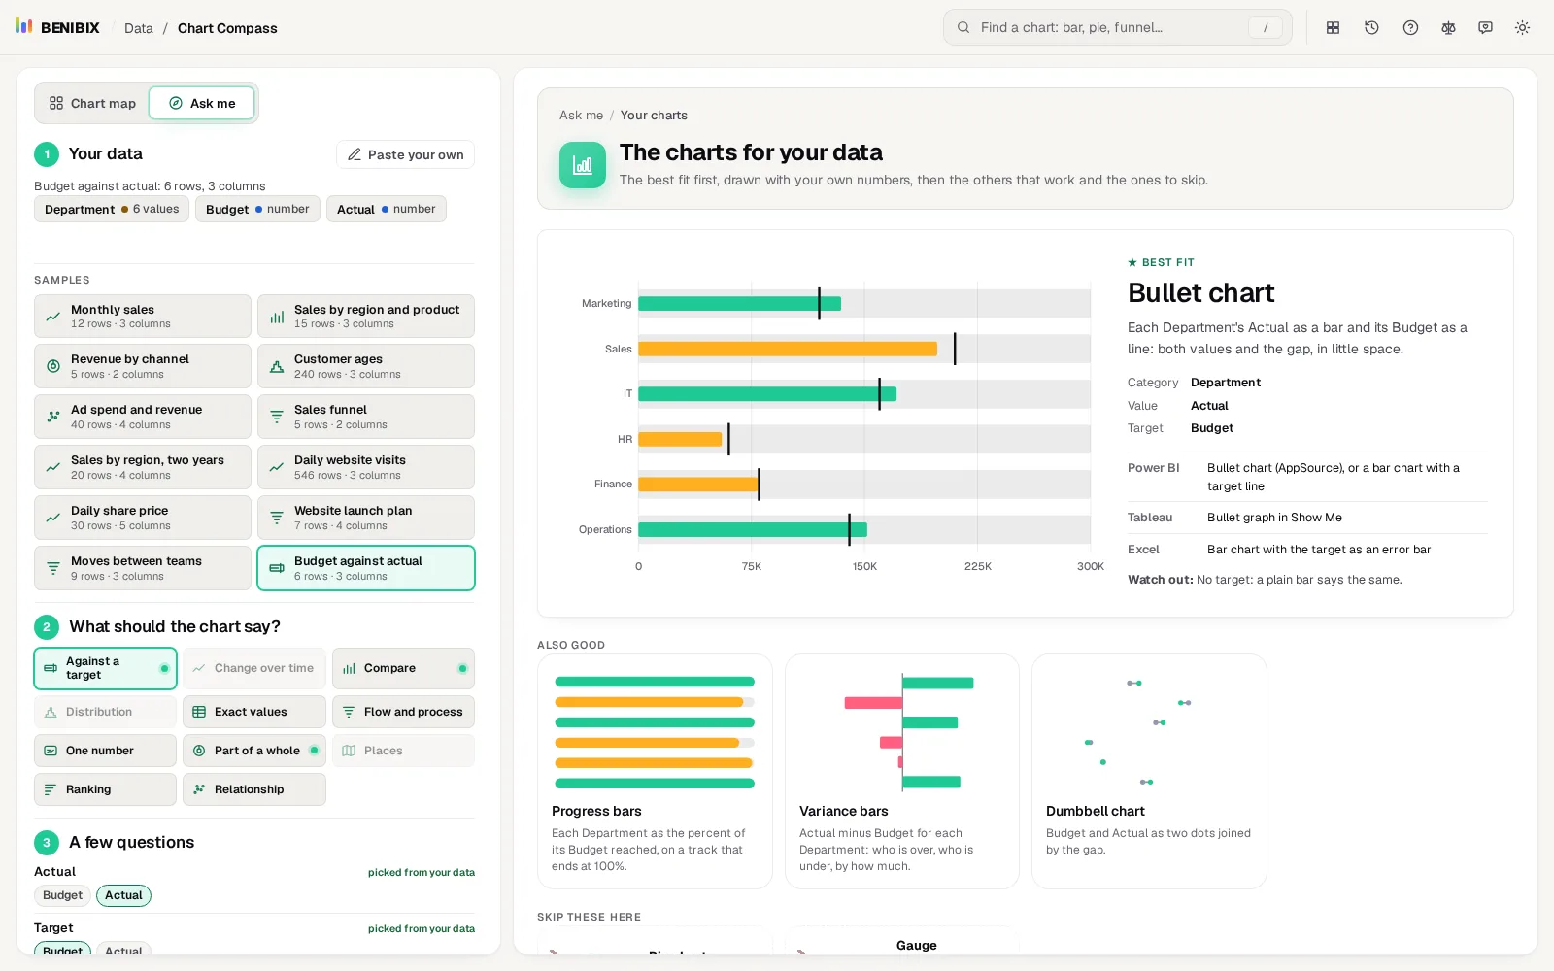This screenshot has width=1554, height=971.
Task: Click the Ask me breadcrumb link
Action: (581, 115)
